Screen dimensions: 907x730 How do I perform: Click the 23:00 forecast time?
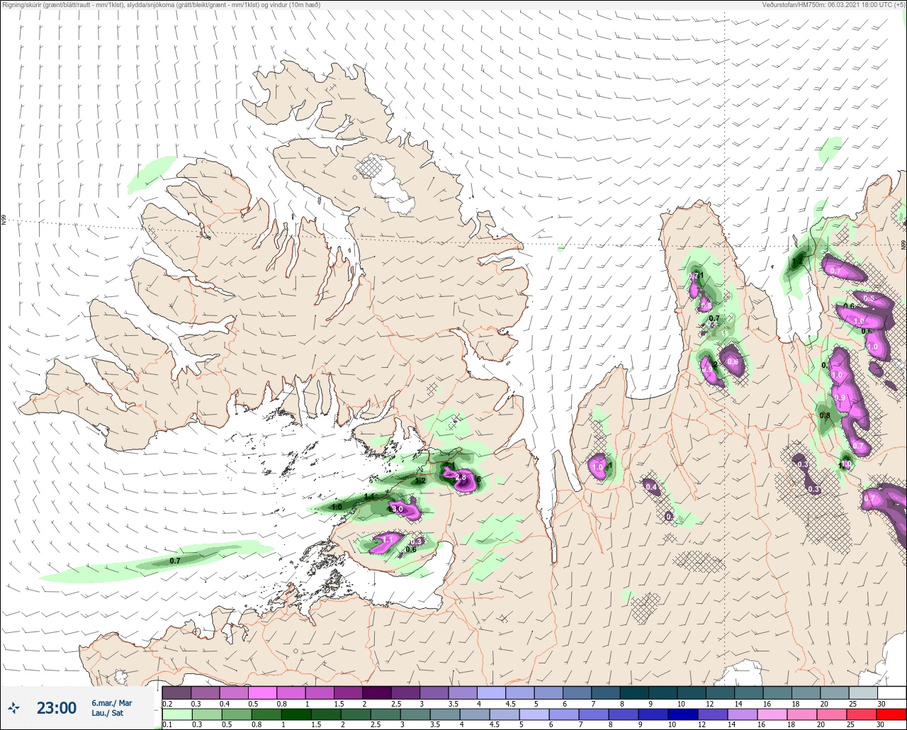(57, 708)
